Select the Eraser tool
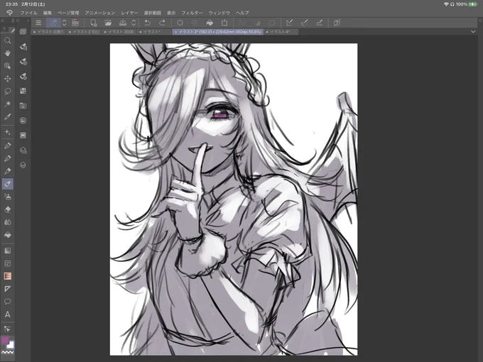The width and height of the screenshot is (483, 362). point(7,209)
